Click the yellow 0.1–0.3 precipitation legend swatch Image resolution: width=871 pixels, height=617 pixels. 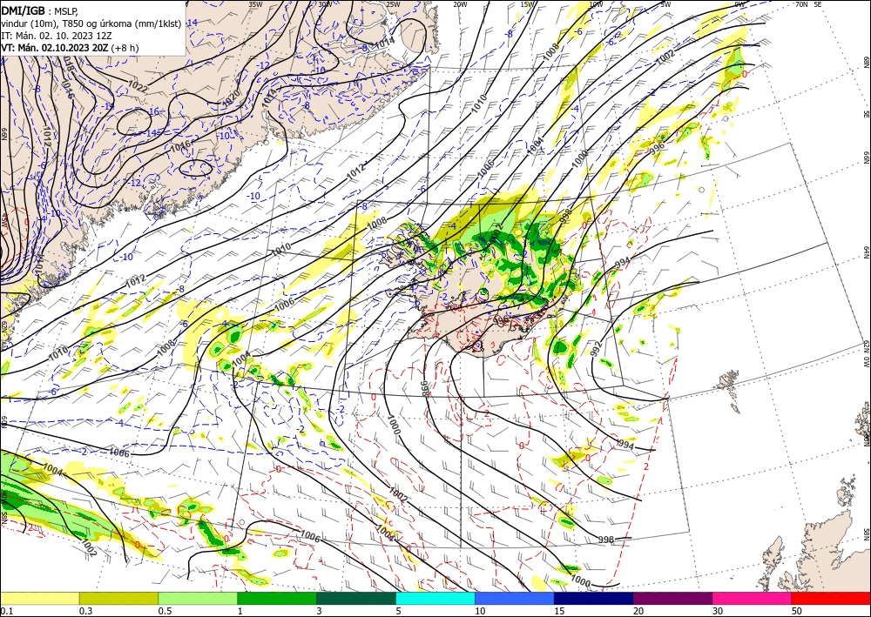[39, 598]
